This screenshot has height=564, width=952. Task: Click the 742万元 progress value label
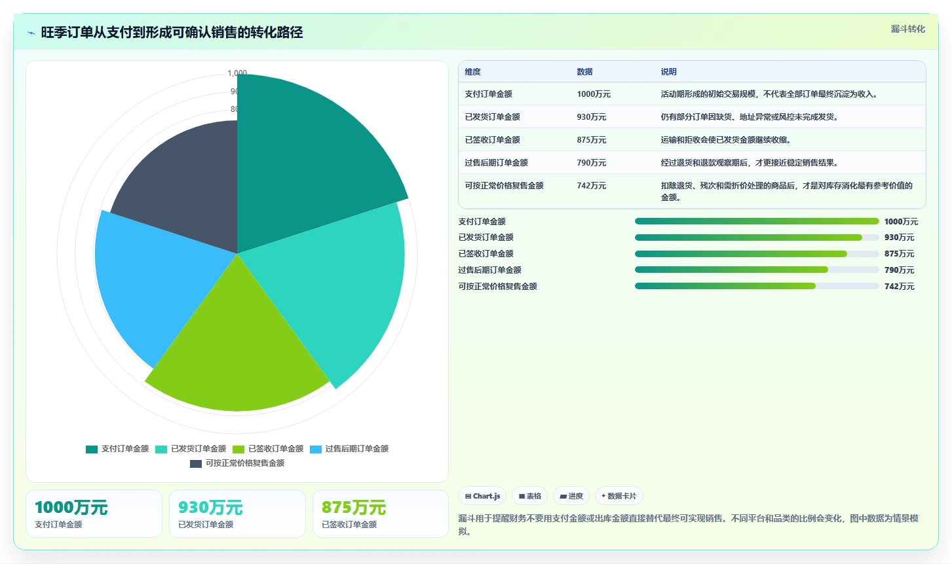click(899, 287)
